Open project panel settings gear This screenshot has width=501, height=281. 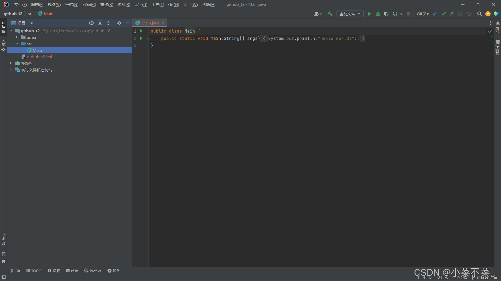click(119, 23)
